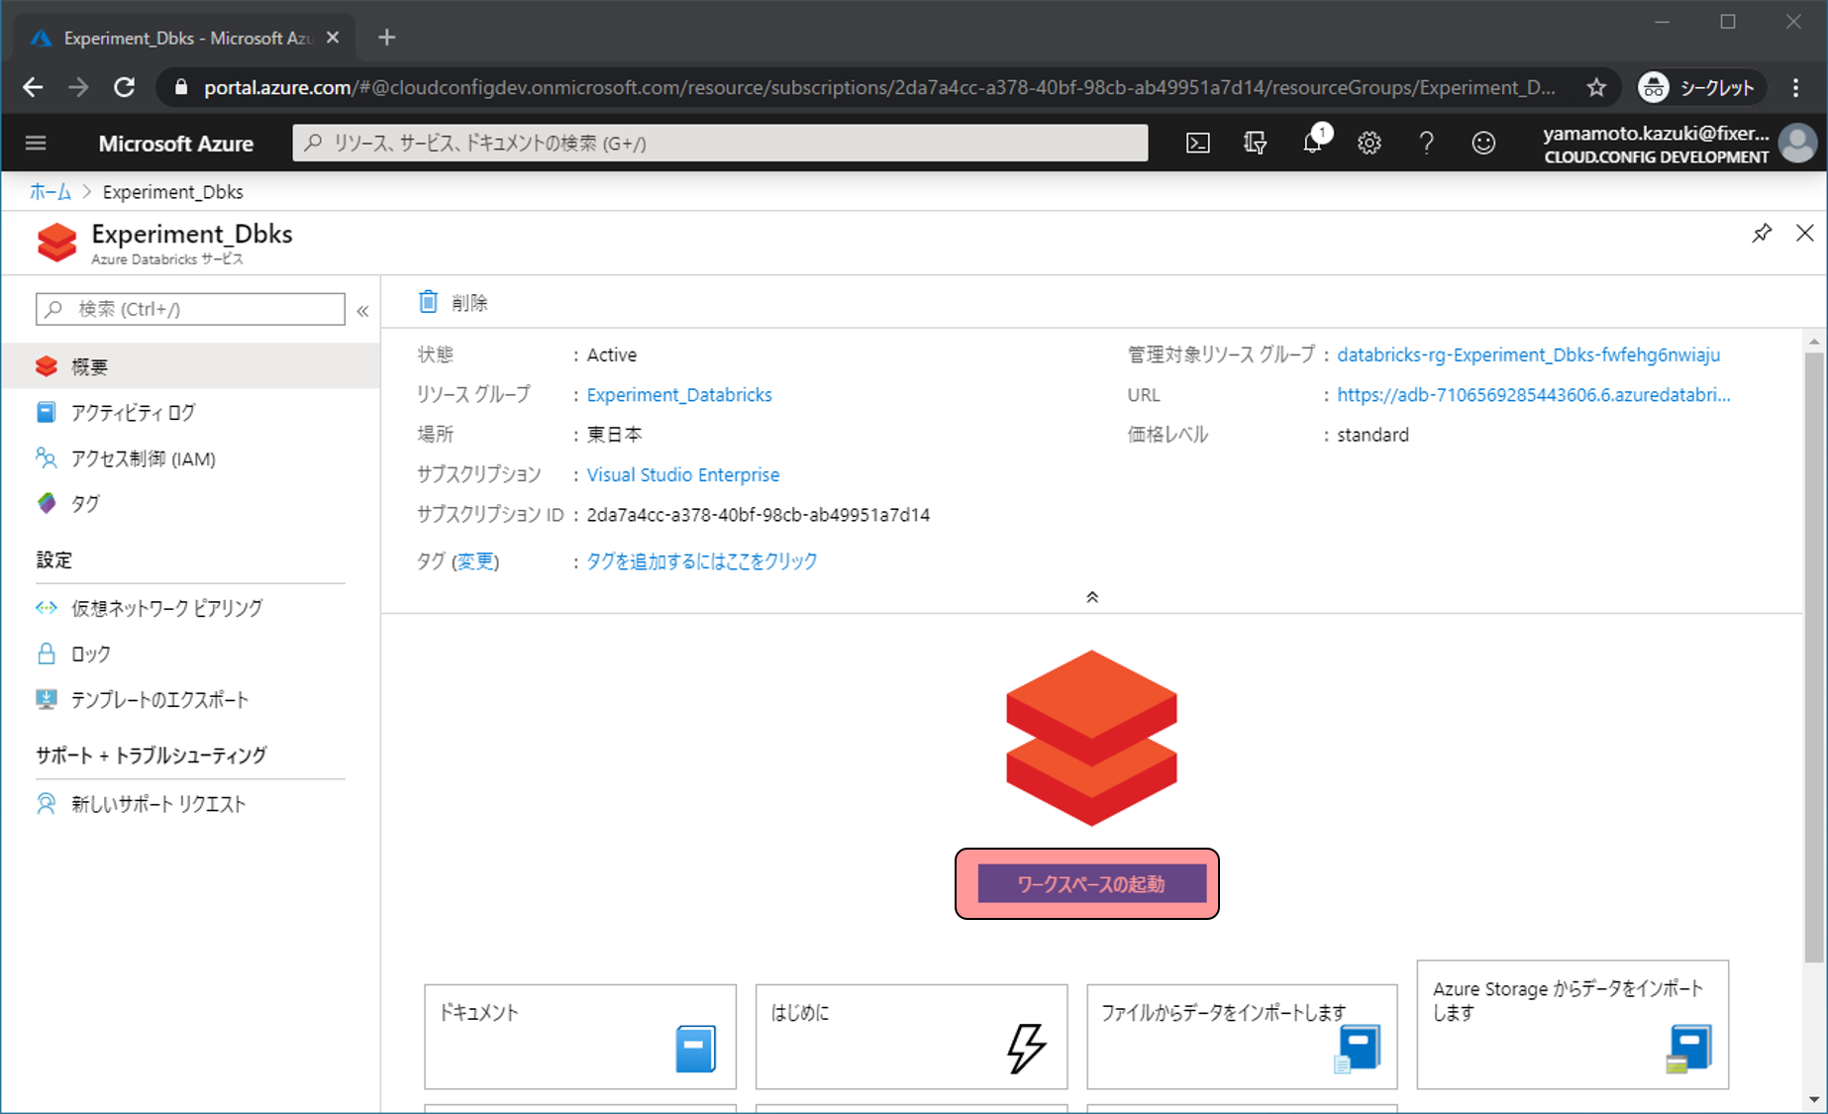Screen dimensions: 1828x1114
Task: Click the 削除 trash icon
Action: pyautogui.click(x=428, y=302)
